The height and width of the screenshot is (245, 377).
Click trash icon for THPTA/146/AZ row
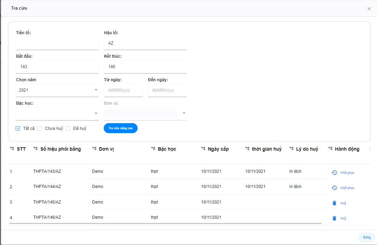pyautogui.click(x=334, y=218)
